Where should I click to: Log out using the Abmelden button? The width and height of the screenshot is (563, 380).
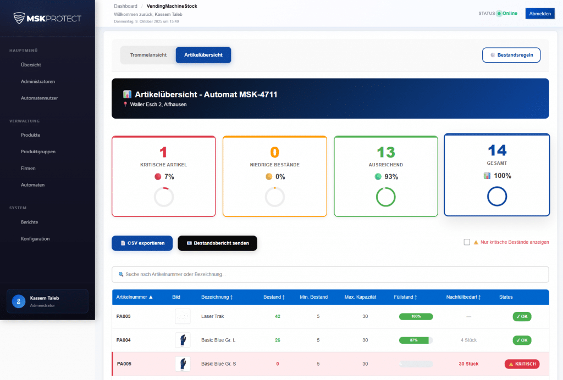click(x=539, y=14)
